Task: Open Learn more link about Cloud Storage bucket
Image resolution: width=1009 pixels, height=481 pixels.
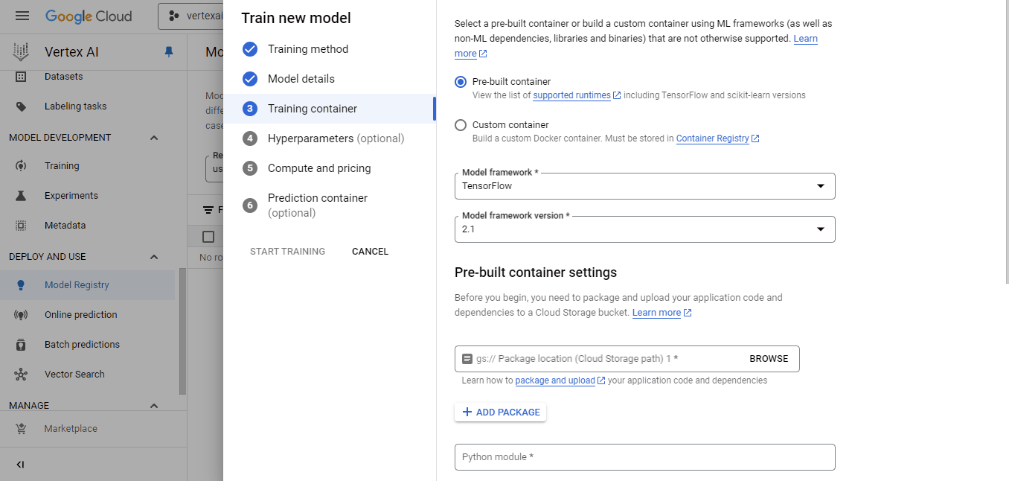Action: [x=656, y=313]
